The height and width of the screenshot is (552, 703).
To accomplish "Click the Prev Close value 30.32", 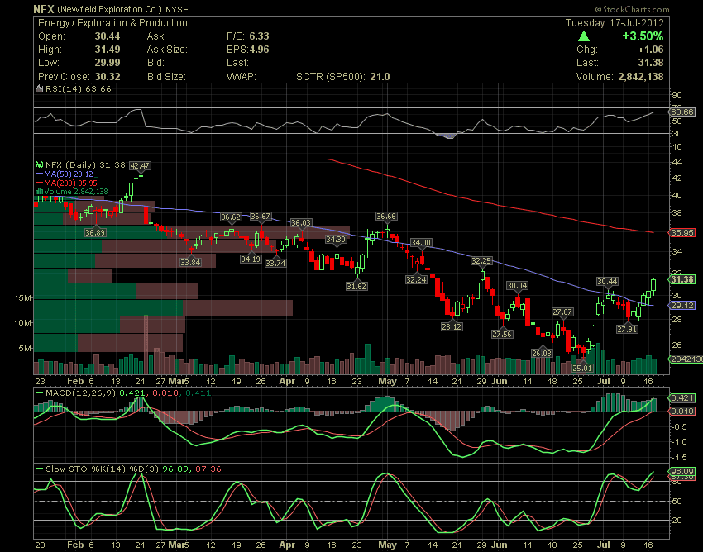I will (x=108, y=77).
